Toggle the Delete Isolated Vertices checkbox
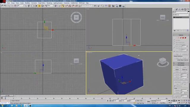The image size is (190, 107). tap(174, 51)
